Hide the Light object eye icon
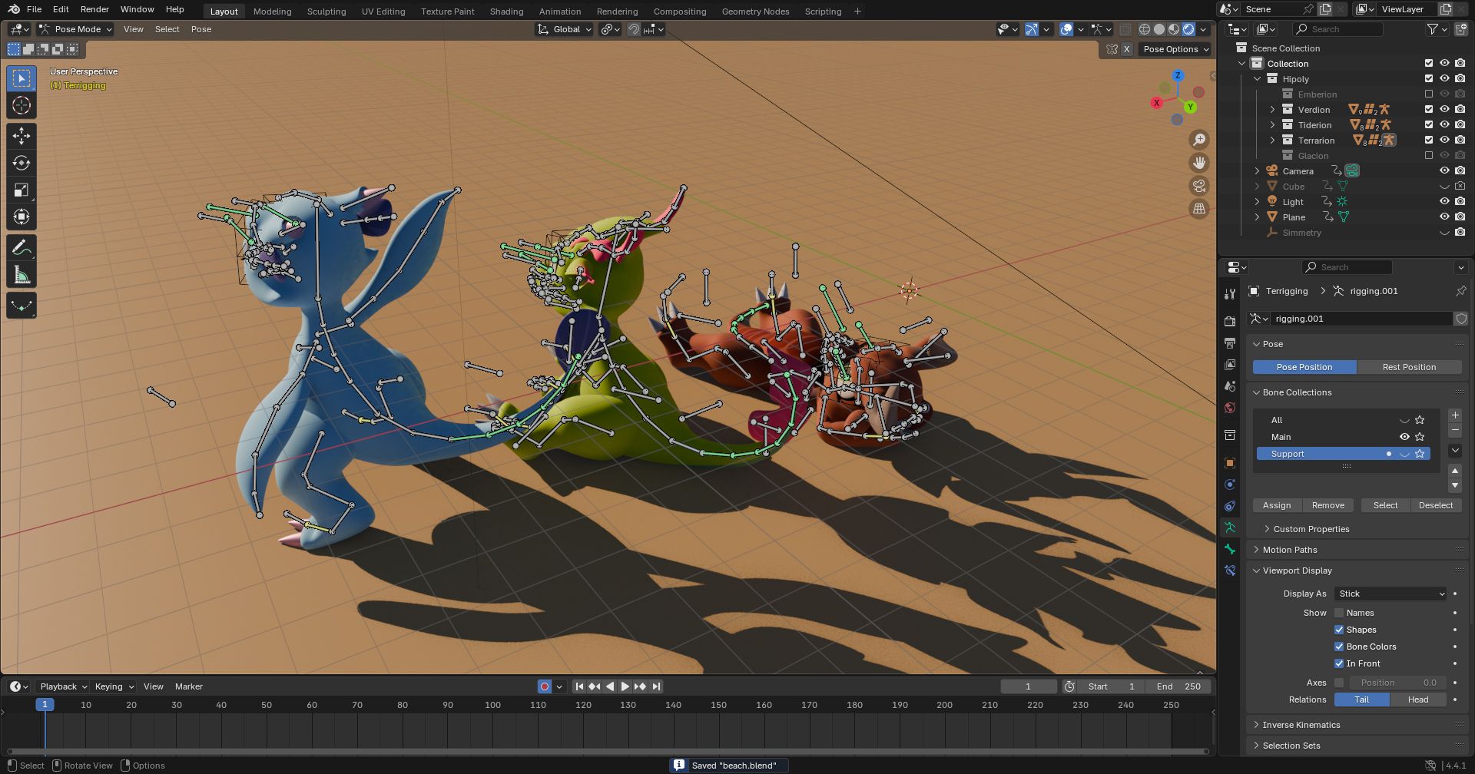Screen dimensions: 1475x774 click(x=1444, y=201)
